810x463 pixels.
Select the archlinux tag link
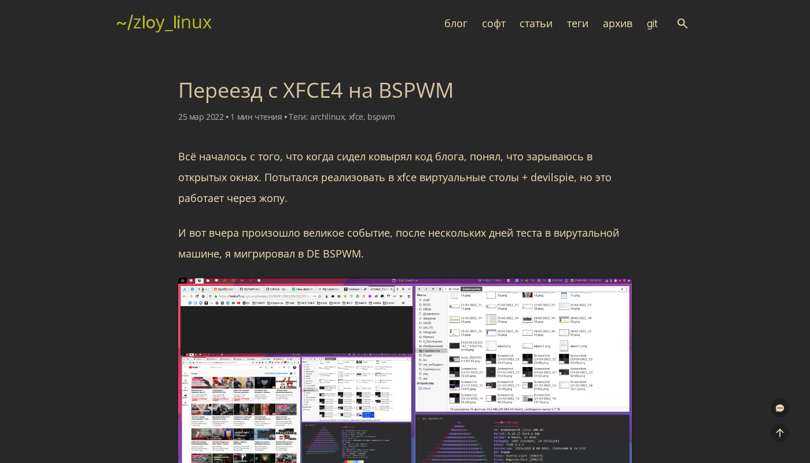327,117
